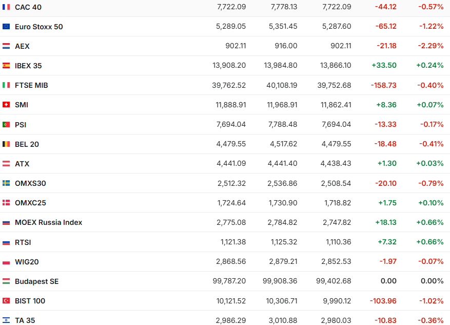This screenshot has height=325, width=450.
Task: Go to the Budapest SE index
Action: tap(36, 281)
